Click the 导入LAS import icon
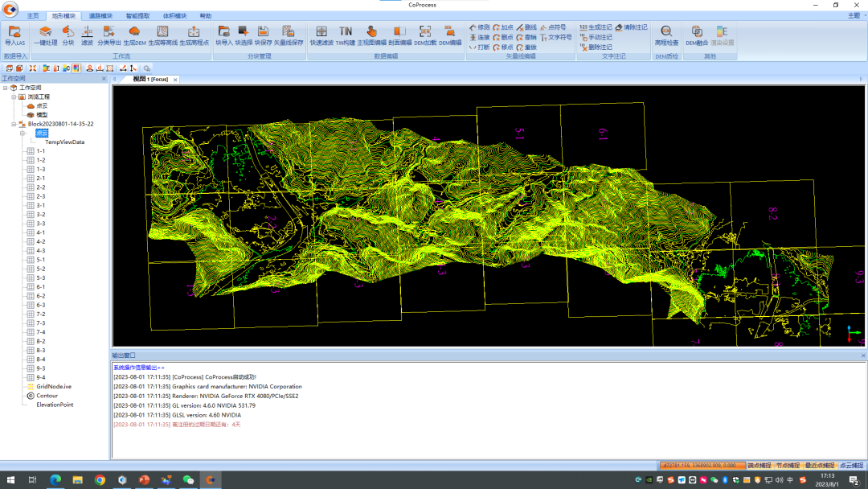This screenshot has width=868, height=489. [15, 35]
